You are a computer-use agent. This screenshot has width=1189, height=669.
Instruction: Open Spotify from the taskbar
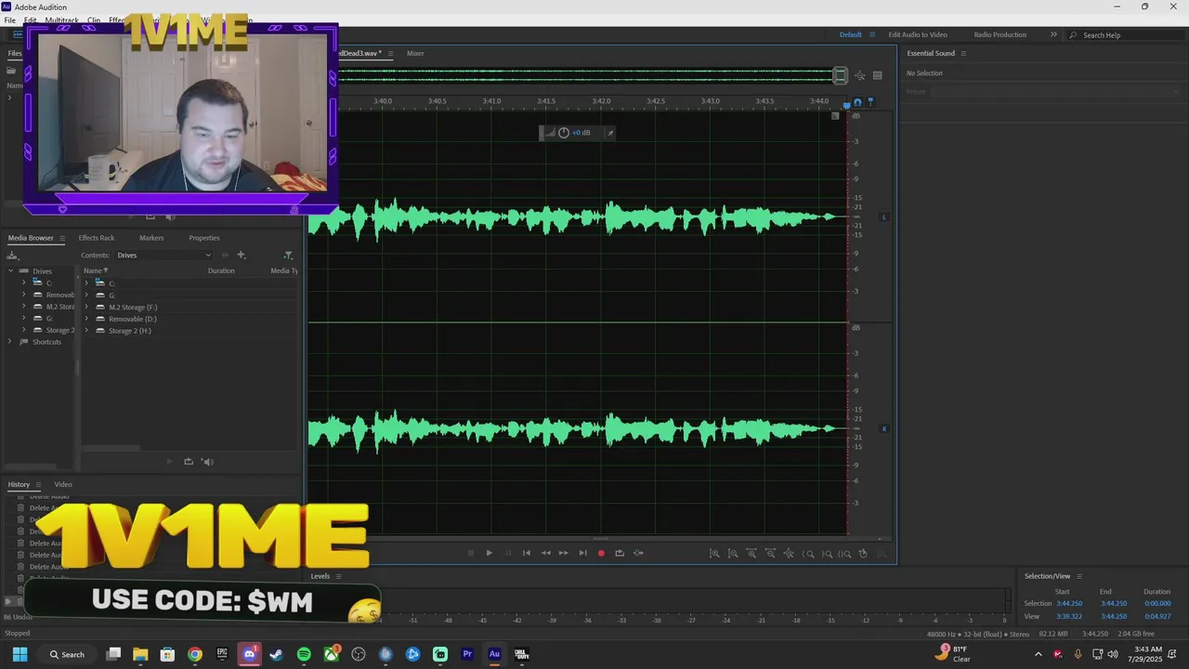304,654
